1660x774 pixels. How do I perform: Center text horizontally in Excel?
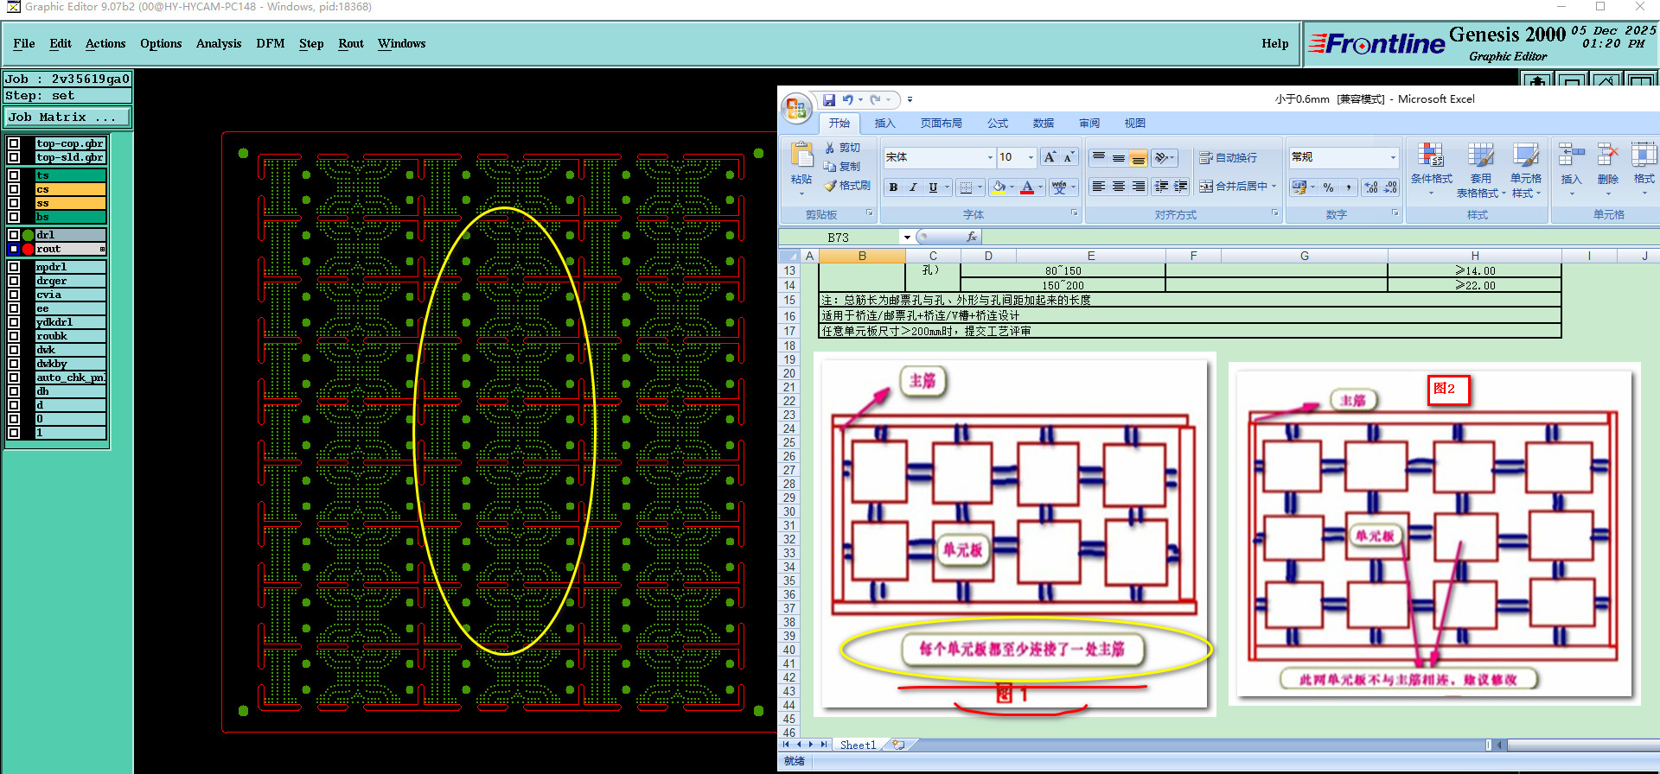pos(1119,187)
